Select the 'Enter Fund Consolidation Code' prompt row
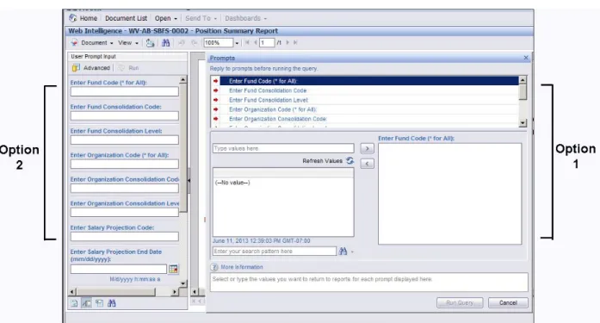The image size is (600, 323). point(365,90)
